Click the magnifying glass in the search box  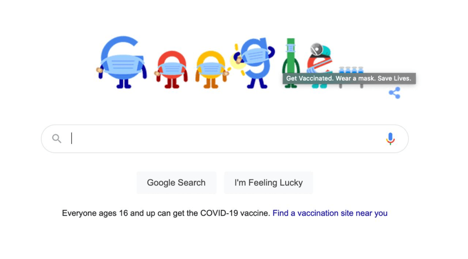57,139
